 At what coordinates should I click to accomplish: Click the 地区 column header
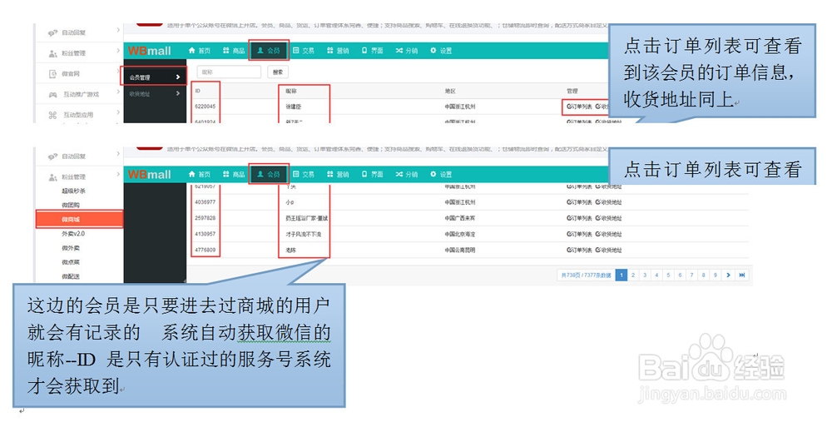[x=450, y=91]
